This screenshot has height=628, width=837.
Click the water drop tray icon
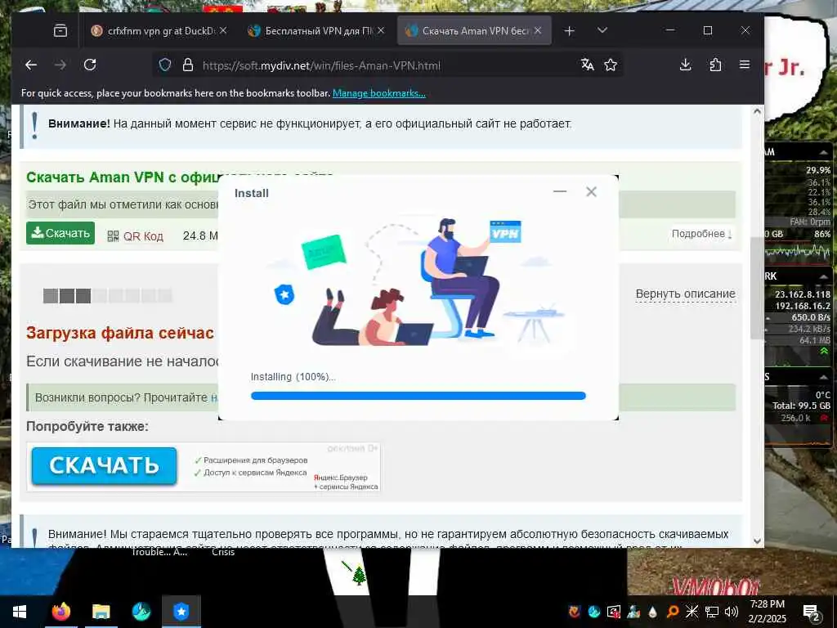(652, 612)
